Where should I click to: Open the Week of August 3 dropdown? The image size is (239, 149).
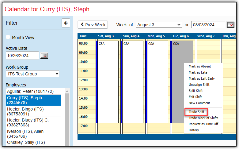(159, 25)
